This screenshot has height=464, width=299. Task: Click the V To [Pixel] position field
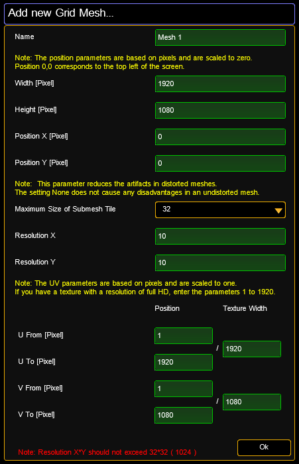[x=184, y=415]
